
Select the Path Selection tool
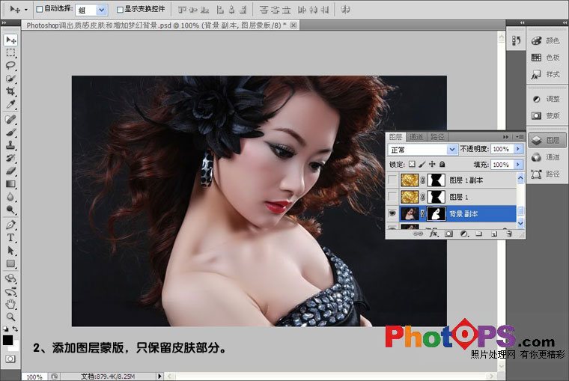click(x=11, y=250)
